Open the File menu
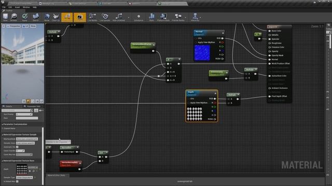Image resolution: width=332 pixels, height=186 pixels. pyautogui.click(x=4, y=7)
